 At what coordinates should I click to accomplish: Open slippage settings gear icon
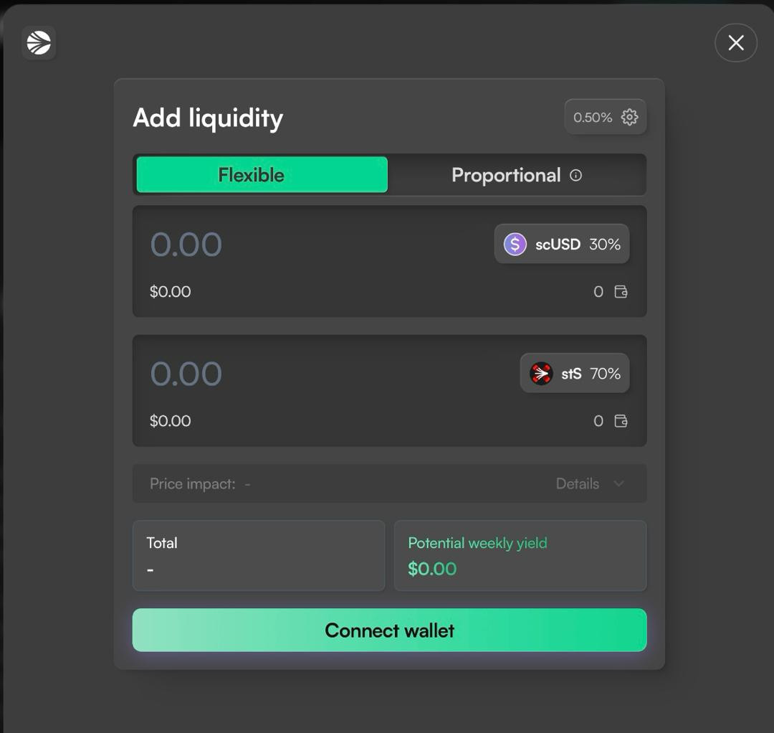tap(629, 117)
